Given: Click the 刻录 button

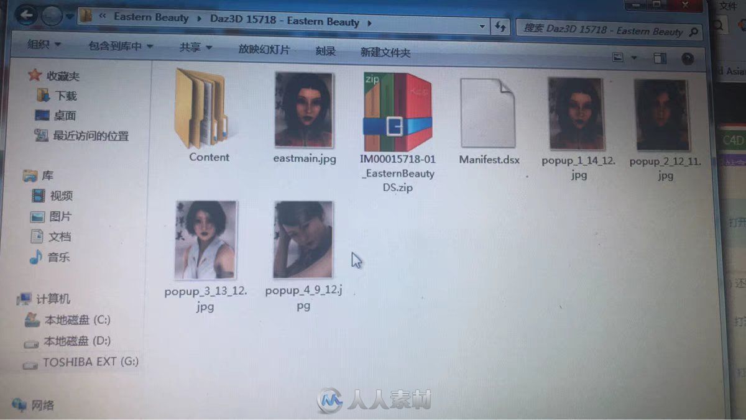Looking at the screenshot, I should pyautogui.click(x=325, y=51).
